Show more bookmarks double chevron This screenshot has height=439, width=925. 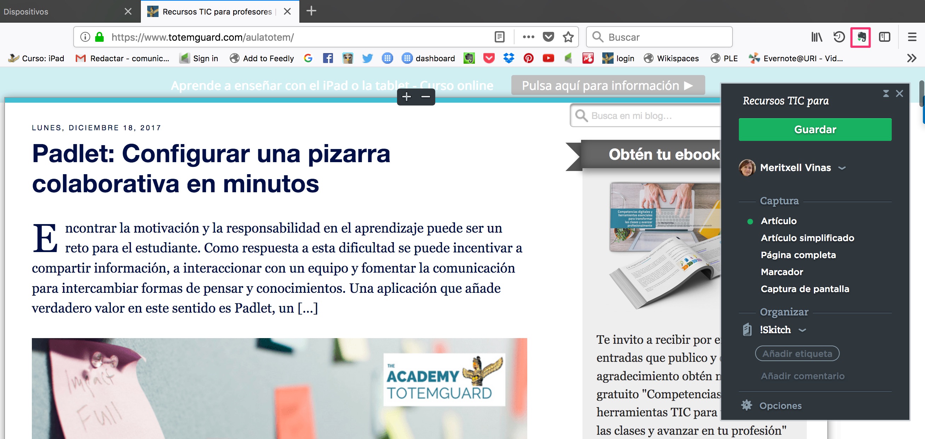(911, 58)
